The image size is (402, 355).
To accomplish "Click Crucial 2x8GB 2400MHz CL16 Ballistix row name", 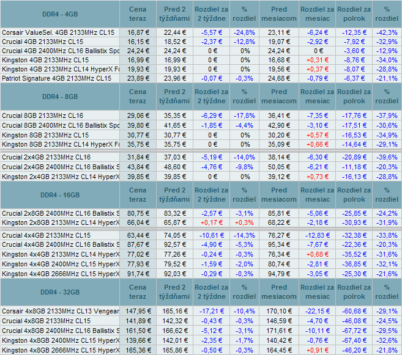I will point(61,213).
